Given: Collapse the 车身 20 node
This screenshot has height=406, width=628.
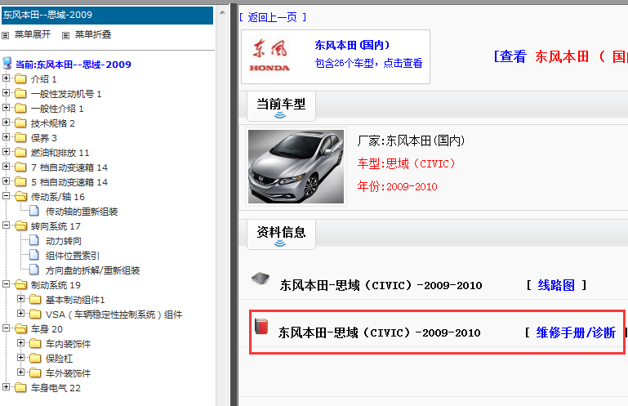Looking at the screenshot, I should tap(6, 328).
